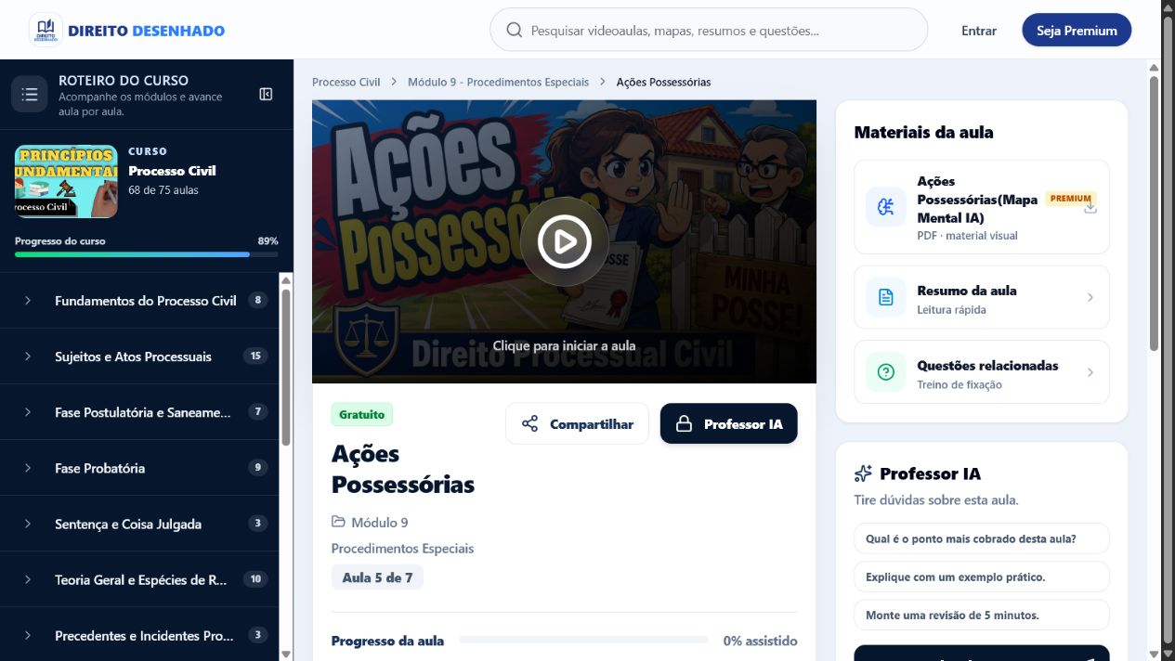1175x661 pixels.
Task: Click 'Aula 5 de 7' label
Action: click(x=378, y=577)
